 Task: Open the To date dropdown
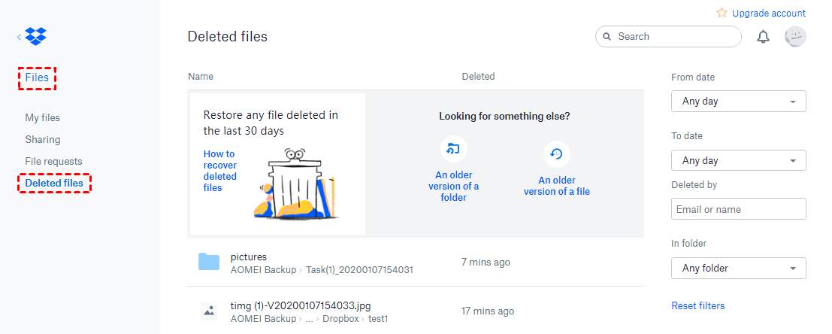point(738,160)
